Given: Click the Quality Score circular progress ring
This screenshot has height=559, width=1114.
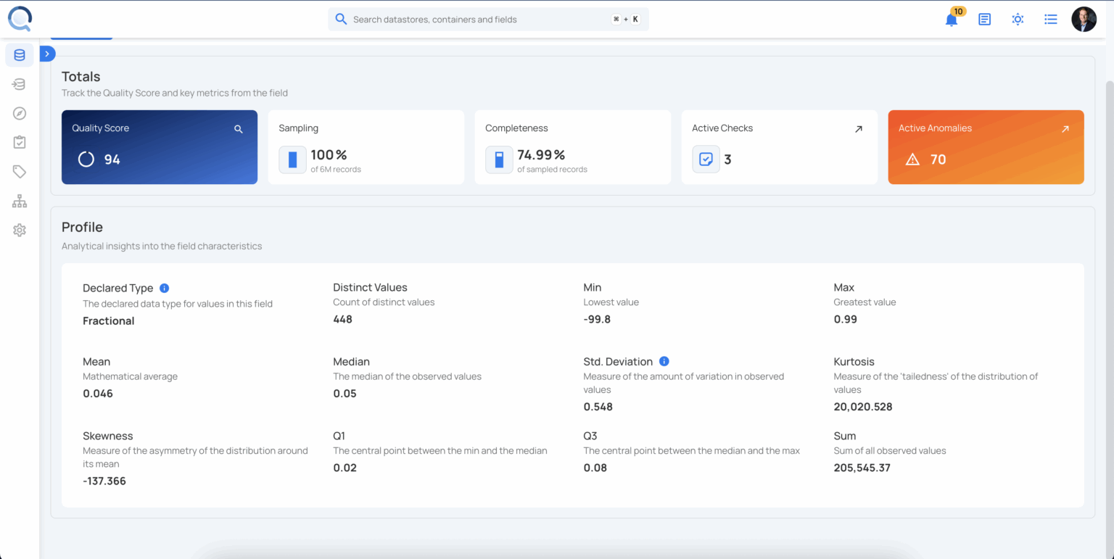Looking at the screenshot, I should (87, 159).
